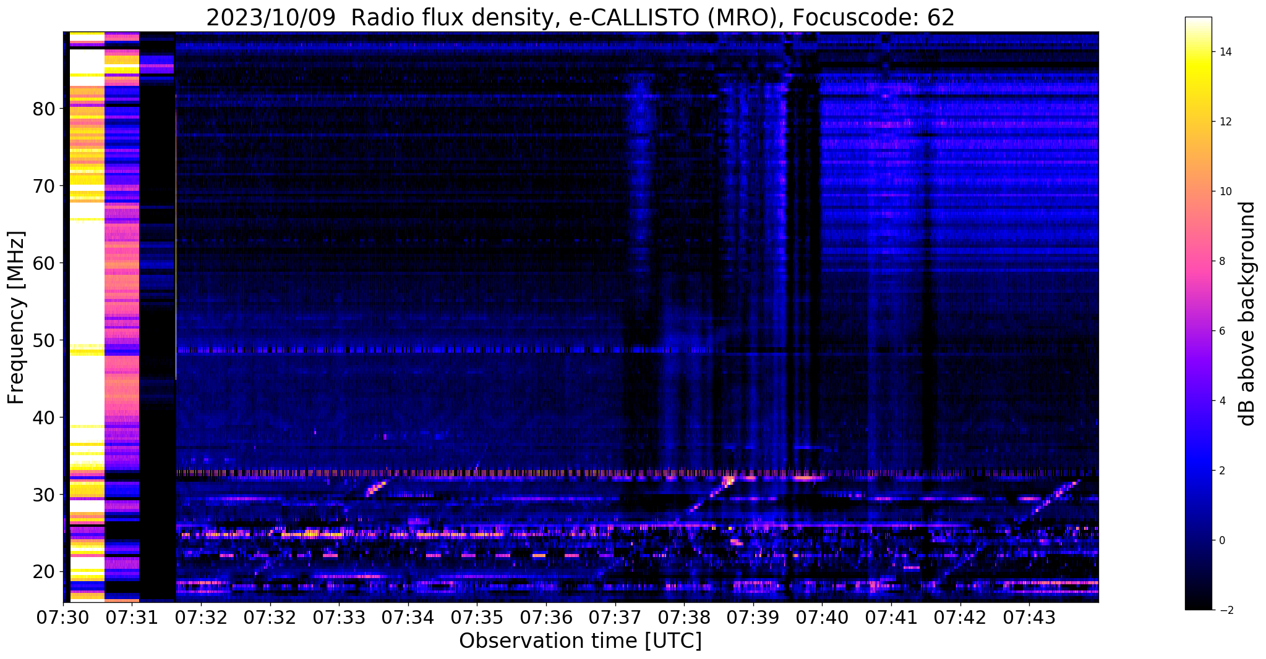Click the time tick label 07:41
The height and width of the screenshot is (659, 1266).
(891, 617)
